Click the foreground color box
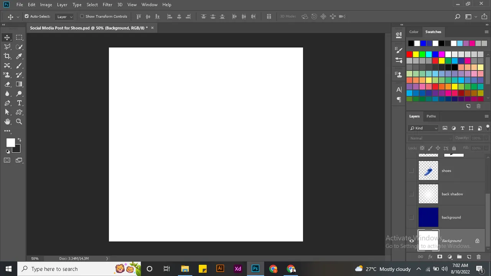 click(10, 143)
